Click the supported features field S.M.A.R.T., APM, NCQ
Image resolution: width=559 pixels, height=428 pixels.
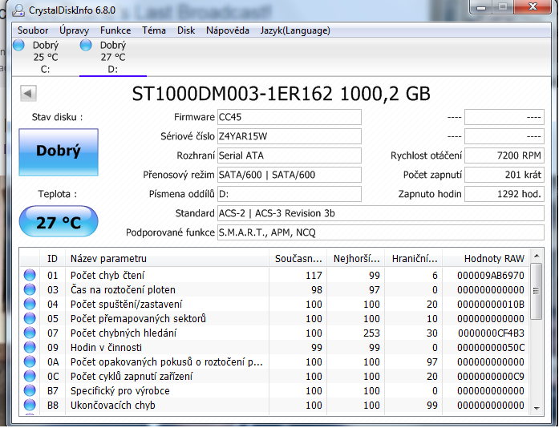pyautogui.click(x=381, y=232)
